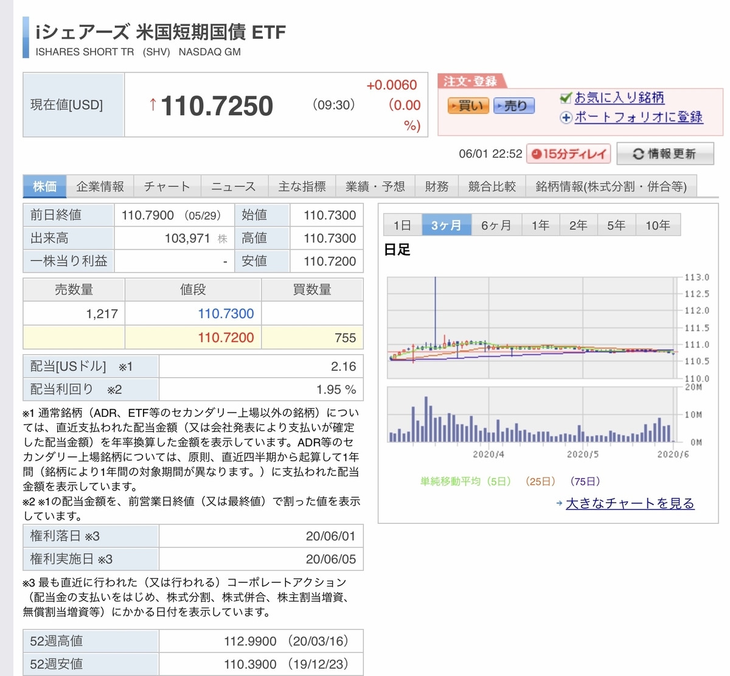Click the bid price 110.7200
This screenshot has height=676, width=730.
(x=226, y=337)
